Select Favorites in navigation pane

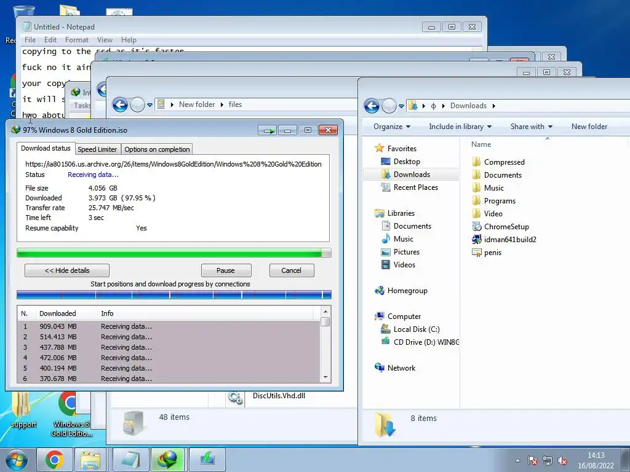coord(401,149)
